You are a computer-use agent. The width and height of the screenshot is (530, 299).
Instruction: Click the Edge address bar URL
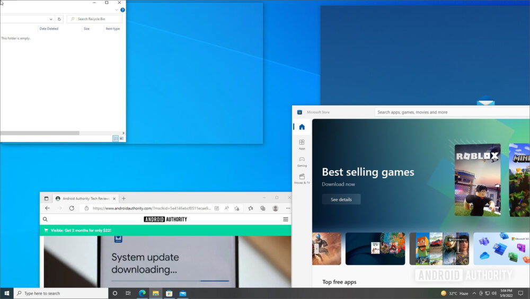tap(152, 208)
